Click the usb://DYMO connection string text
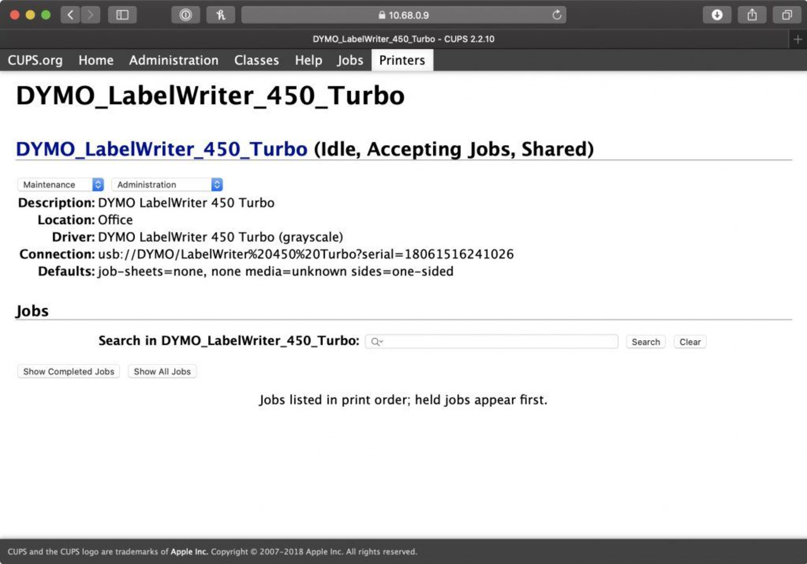Image resolution: width=807 pixels, height=564 pixels. point(306,254)
